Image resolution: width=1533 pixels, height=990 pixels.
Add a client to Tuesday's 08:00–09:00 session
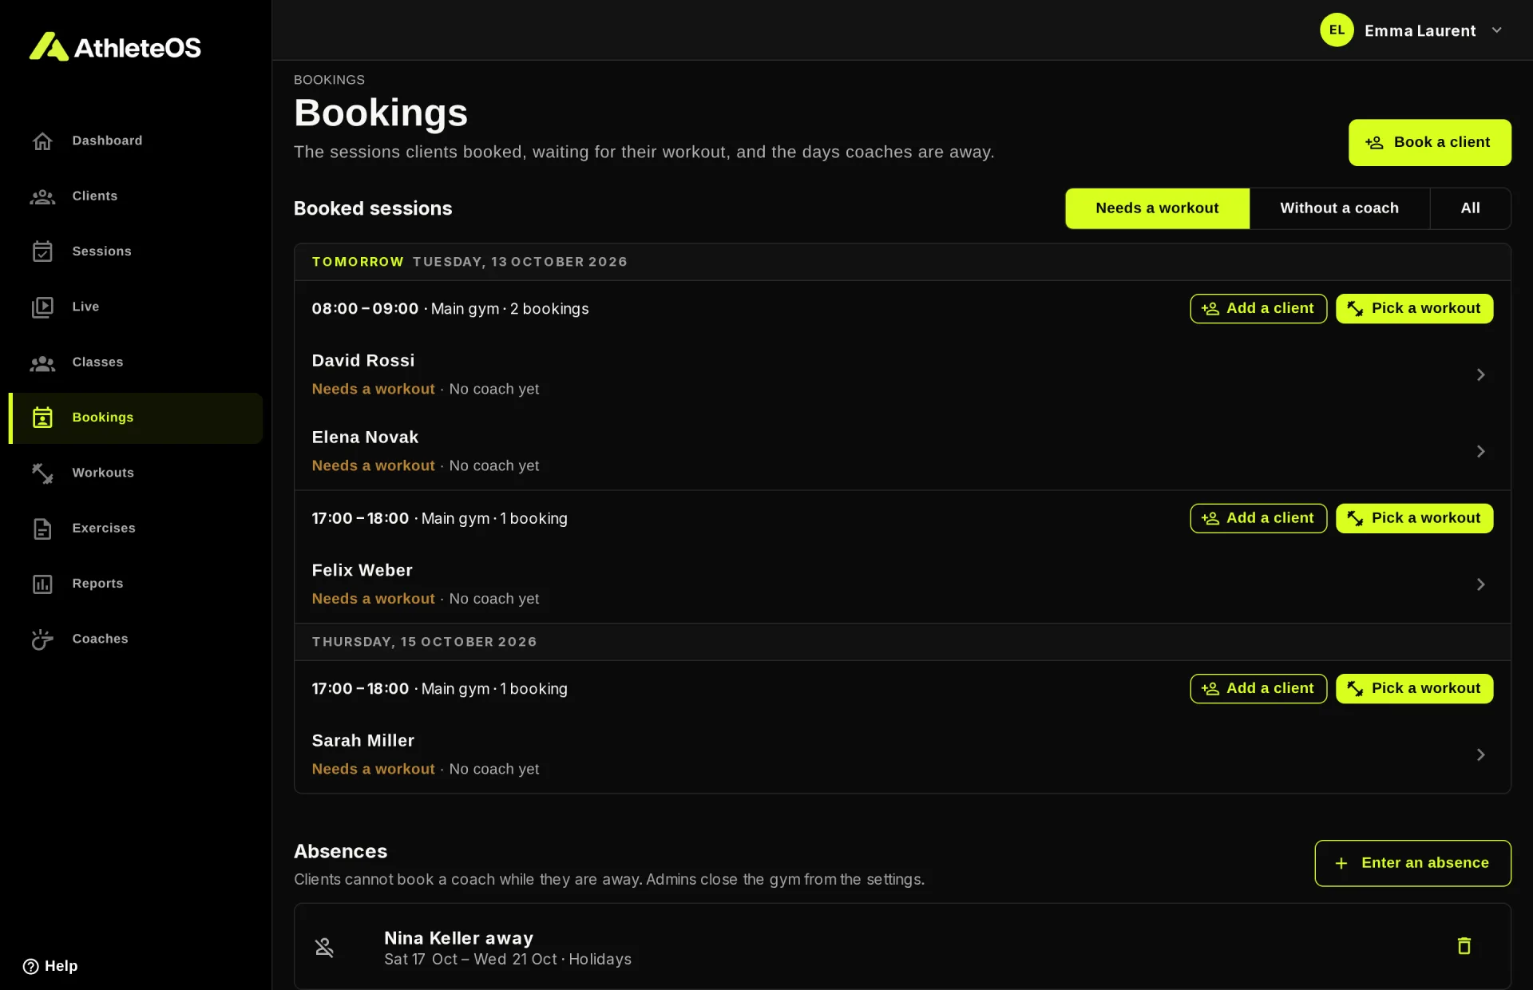[x=1258, y=308]
